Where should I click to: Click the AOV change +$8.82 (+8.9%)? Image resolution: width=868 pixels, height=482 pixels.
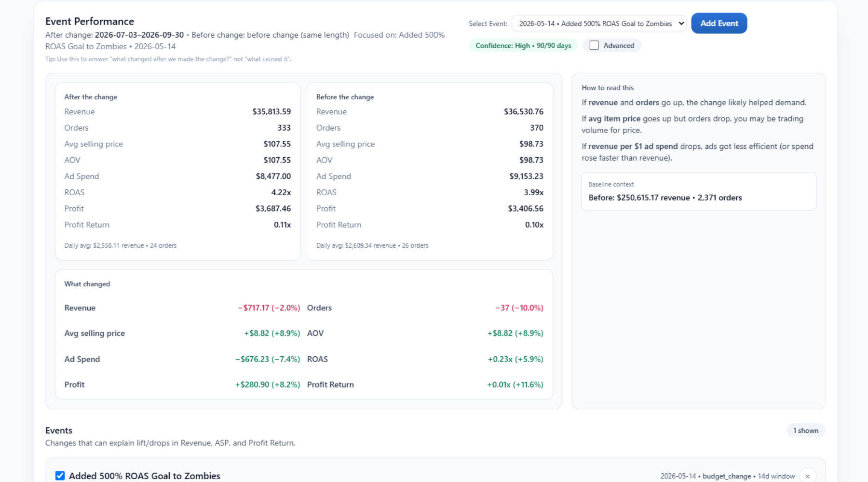515,334
